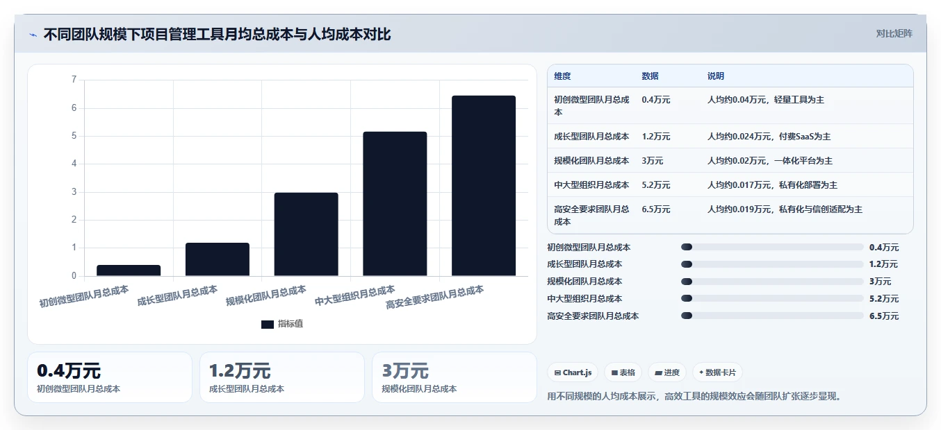The width and height of the screenshot is (941, 430).
Task: Click the 维度 column header
Action: [562, 76]
